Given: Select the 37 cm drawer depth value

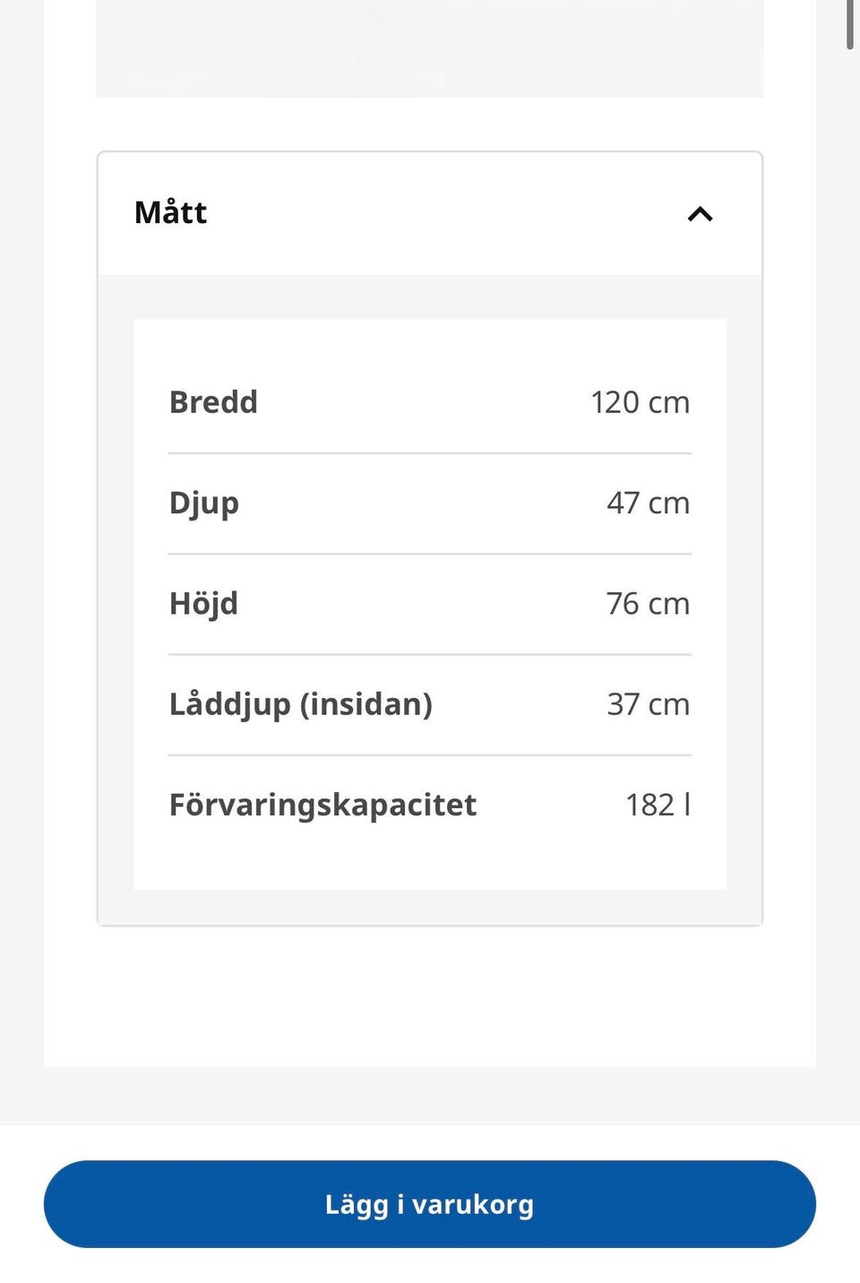Looking at the screenshot, I should [648, 703].
